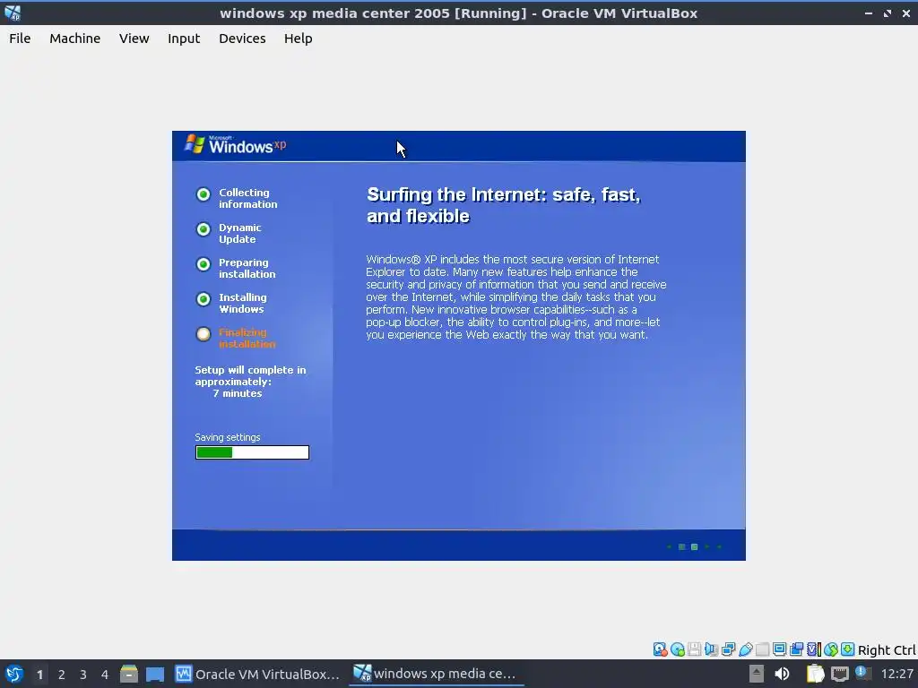Open the Help menu
This screenshot has width=918, height=688.
click(298, 39)
